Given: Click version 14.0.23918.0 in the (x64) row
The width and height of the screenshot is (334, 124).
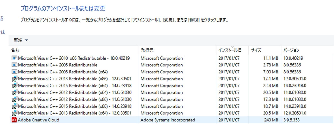Looking at the screenshot, I should [x=295, y=86].
